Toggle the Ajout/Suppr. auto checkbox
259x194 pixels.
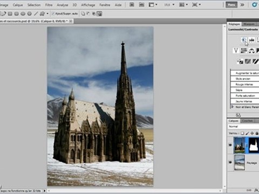click(53, 13)
